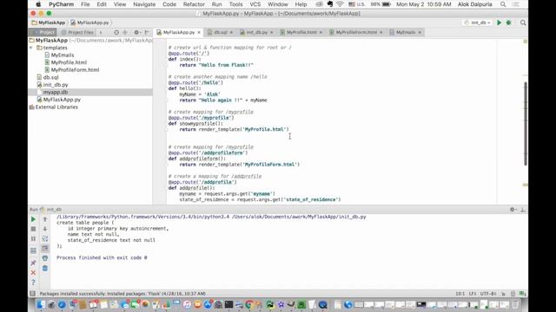Screen dimensions: 556x312
Task: Open the Run menu
Action: [216, 4]
